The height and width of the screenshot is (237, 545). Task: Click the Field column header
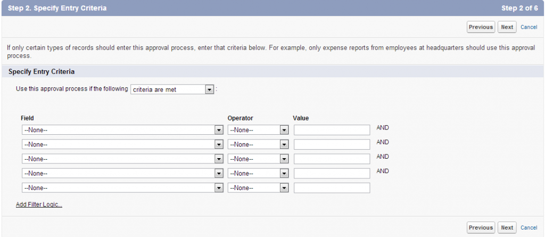pos(27,118)
